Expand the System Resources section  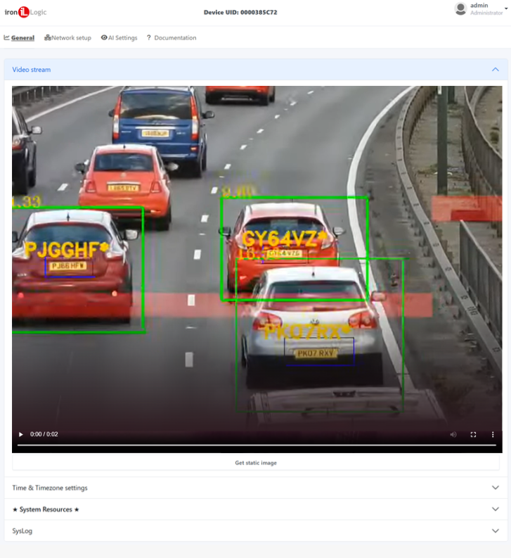(x=496, y=509)
